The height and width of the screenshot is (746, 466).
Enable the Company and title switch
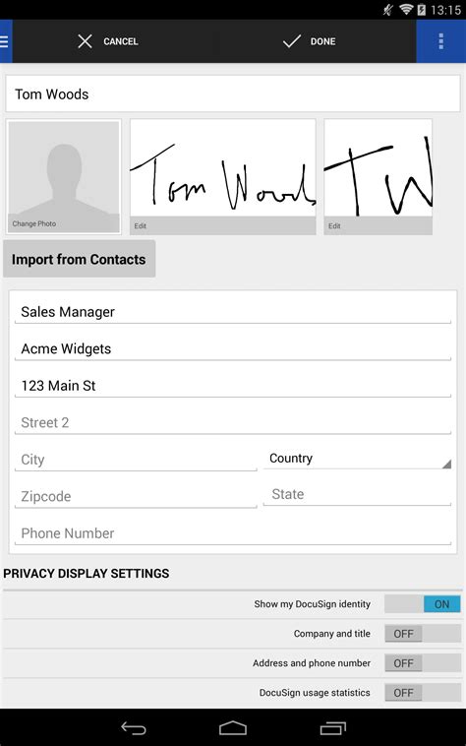pos(423,634)
